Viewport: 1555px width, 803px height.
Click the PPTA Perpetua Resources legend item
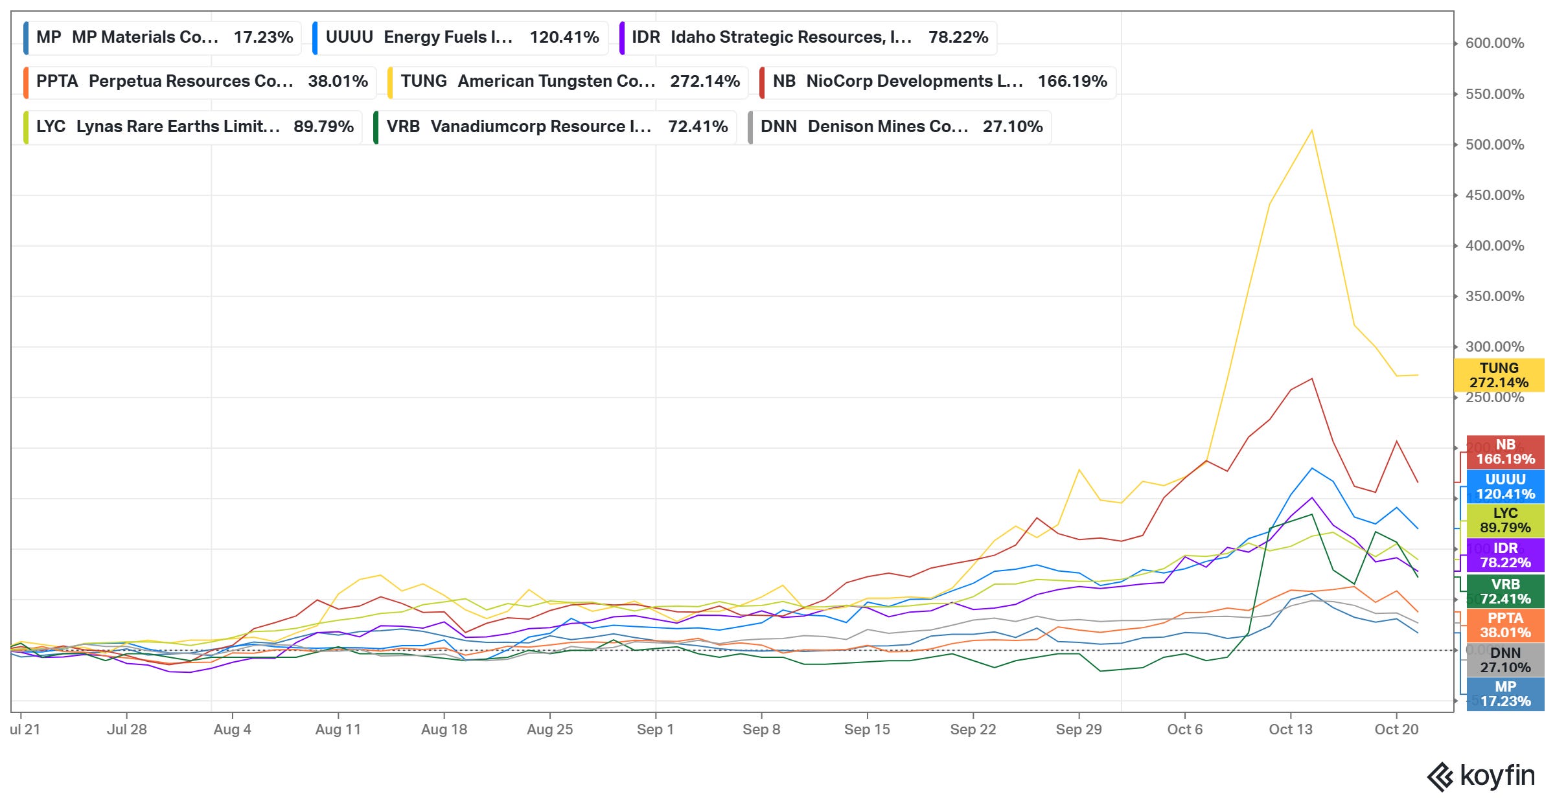(x=201, y=82)
